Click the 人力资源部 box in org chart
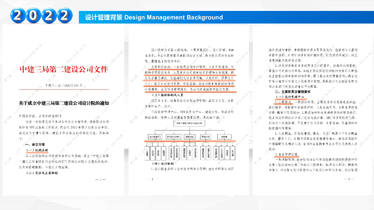The height and width of the screenshot is (210, 374). [222, 153]
